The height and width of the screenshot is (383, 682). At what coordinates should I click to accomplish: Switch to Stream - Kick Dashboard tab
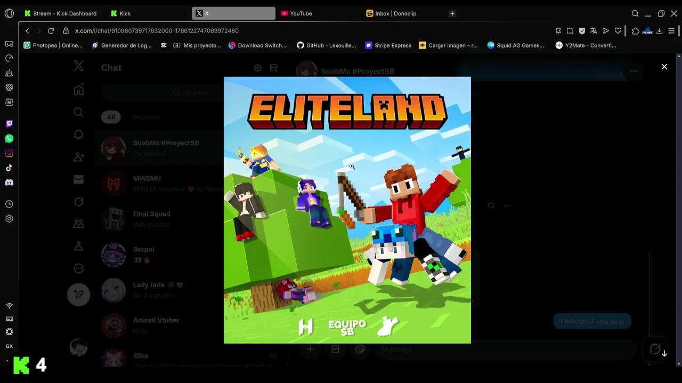[61, 13]
